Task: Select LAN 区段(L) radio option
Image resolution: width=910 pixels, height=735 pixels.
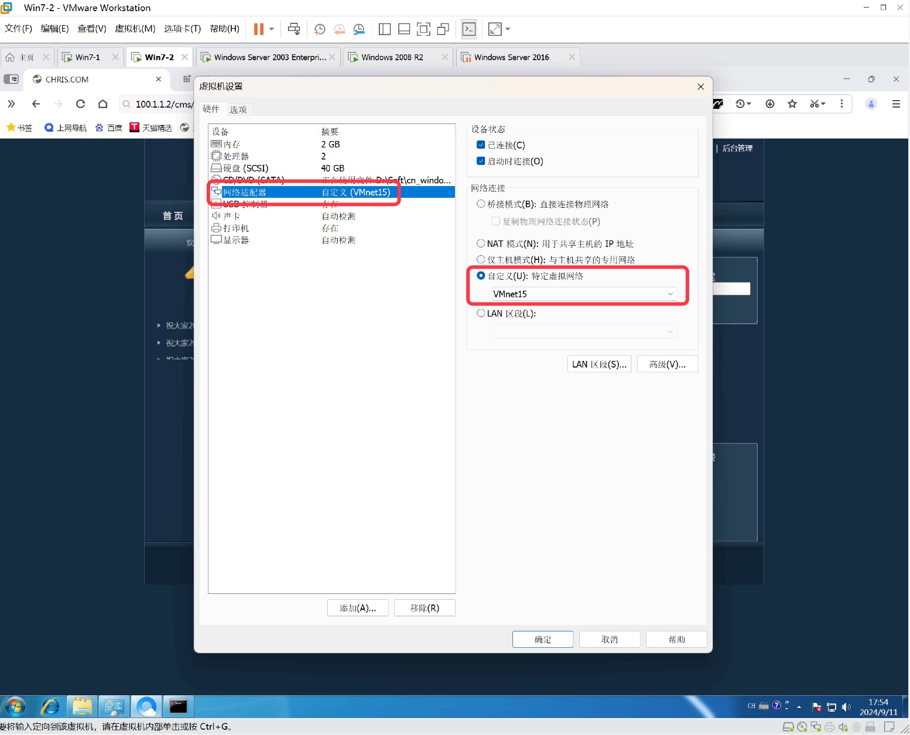Action: tap(481, 313)
